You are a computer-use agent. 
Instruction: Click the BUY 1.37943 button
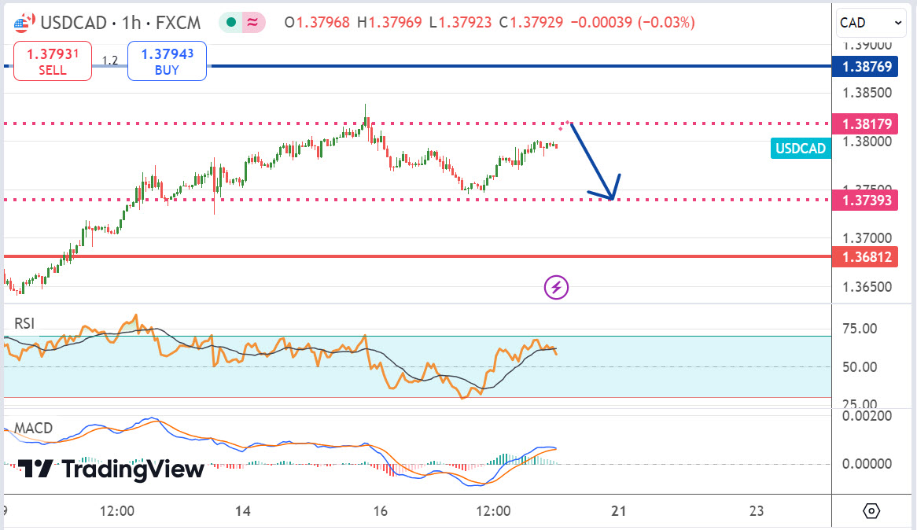pos(167,61)
